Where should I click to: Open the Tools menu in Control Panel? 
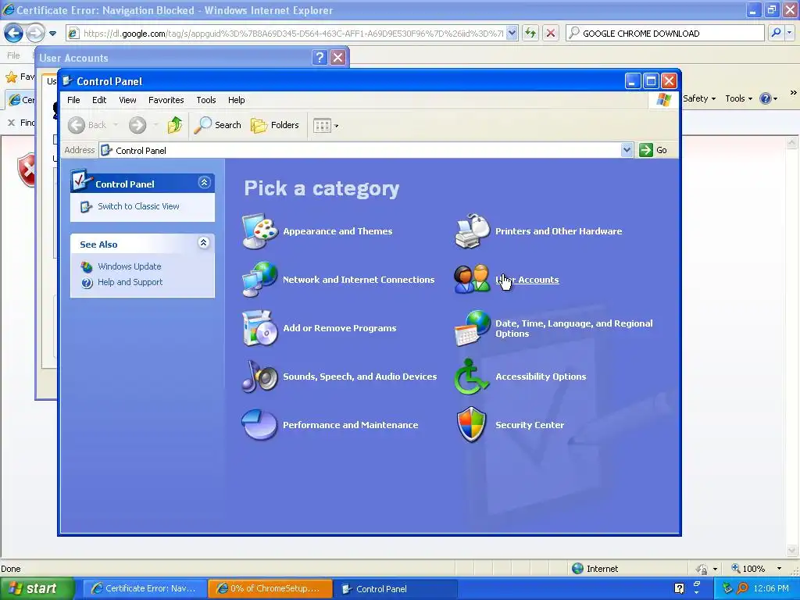[206, 100]
